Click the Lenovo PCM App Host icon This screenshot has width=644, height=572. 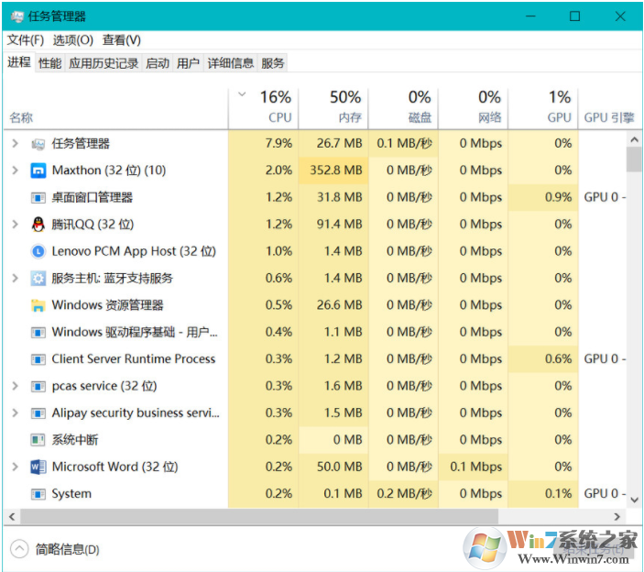click(x=38, y=251)
